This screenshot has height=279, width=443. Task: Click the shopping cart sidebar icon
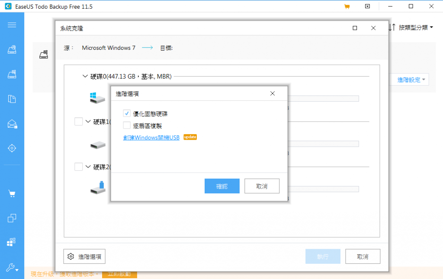pyautogui.click(x=12, y=194)
